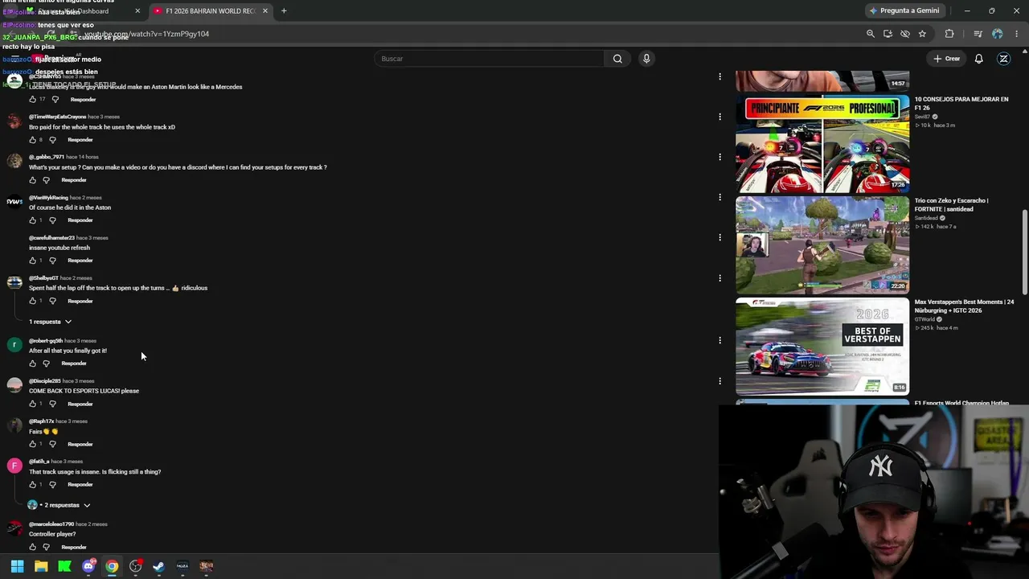Like the @_gabbo_7971 setup comment
The image size is (1029, 579).
click(x=32, y=180)
